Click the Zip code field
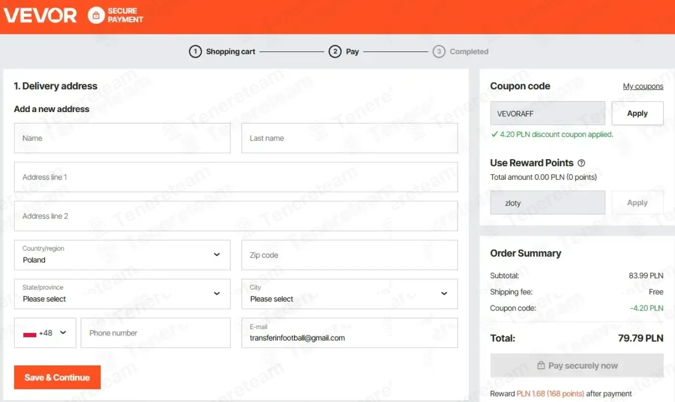The image size is (675, 402). click(x=350, y=255)
